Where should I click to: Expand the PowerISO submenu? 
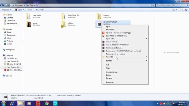(146, 57)
